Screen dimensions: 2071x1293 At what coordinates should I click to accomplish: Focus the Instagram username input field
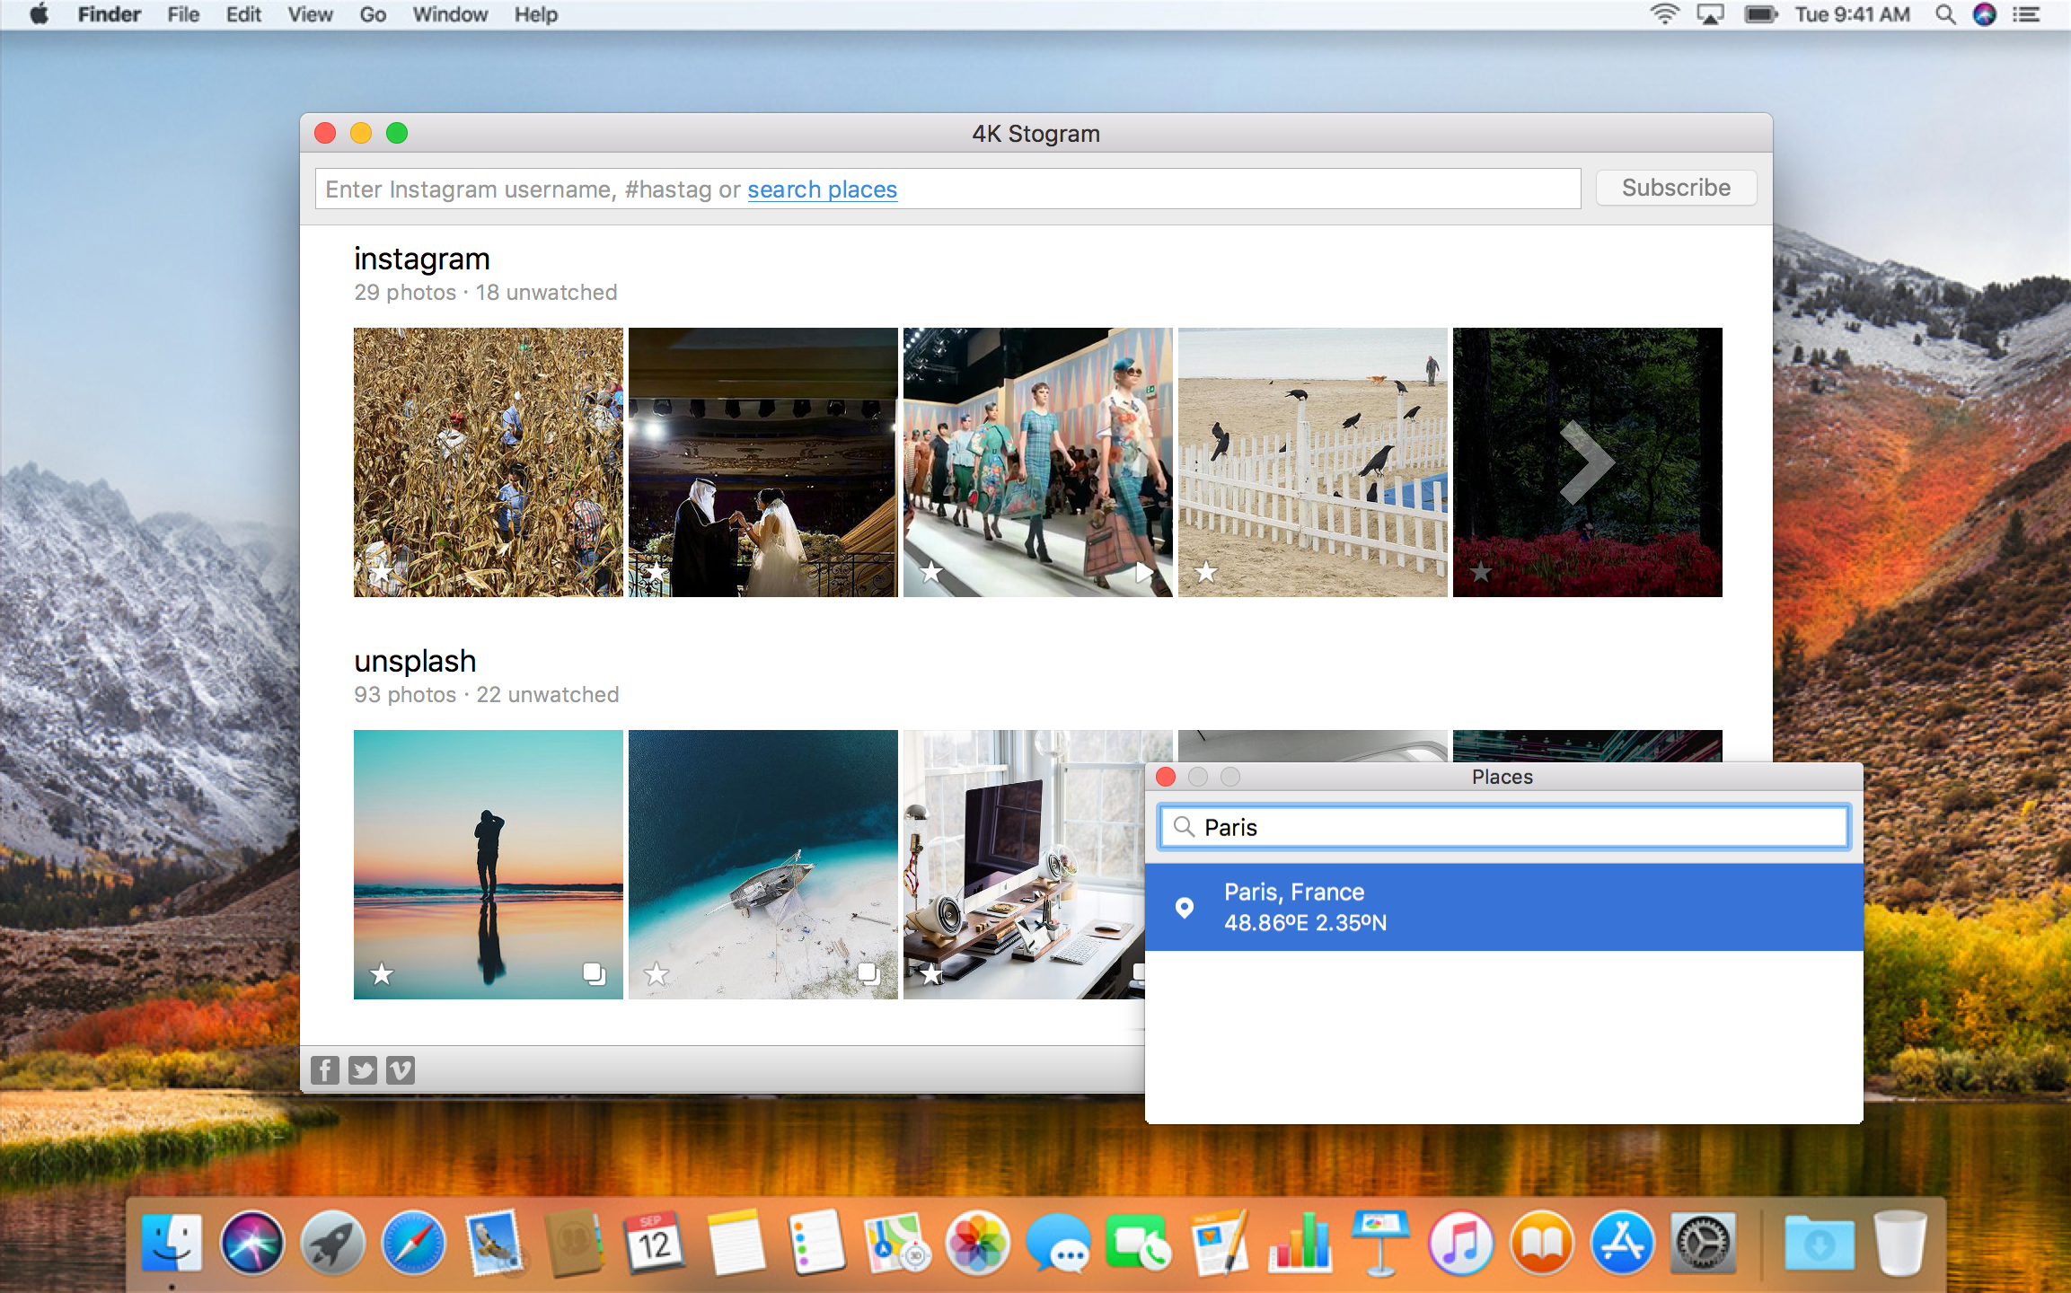(947, 189)
